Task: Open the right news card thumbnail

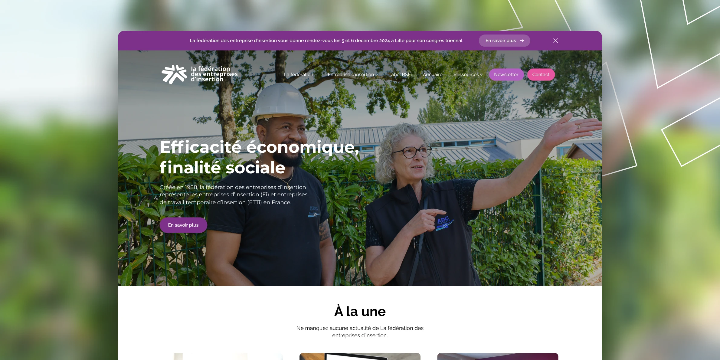Action: click(x=498, y=356)
